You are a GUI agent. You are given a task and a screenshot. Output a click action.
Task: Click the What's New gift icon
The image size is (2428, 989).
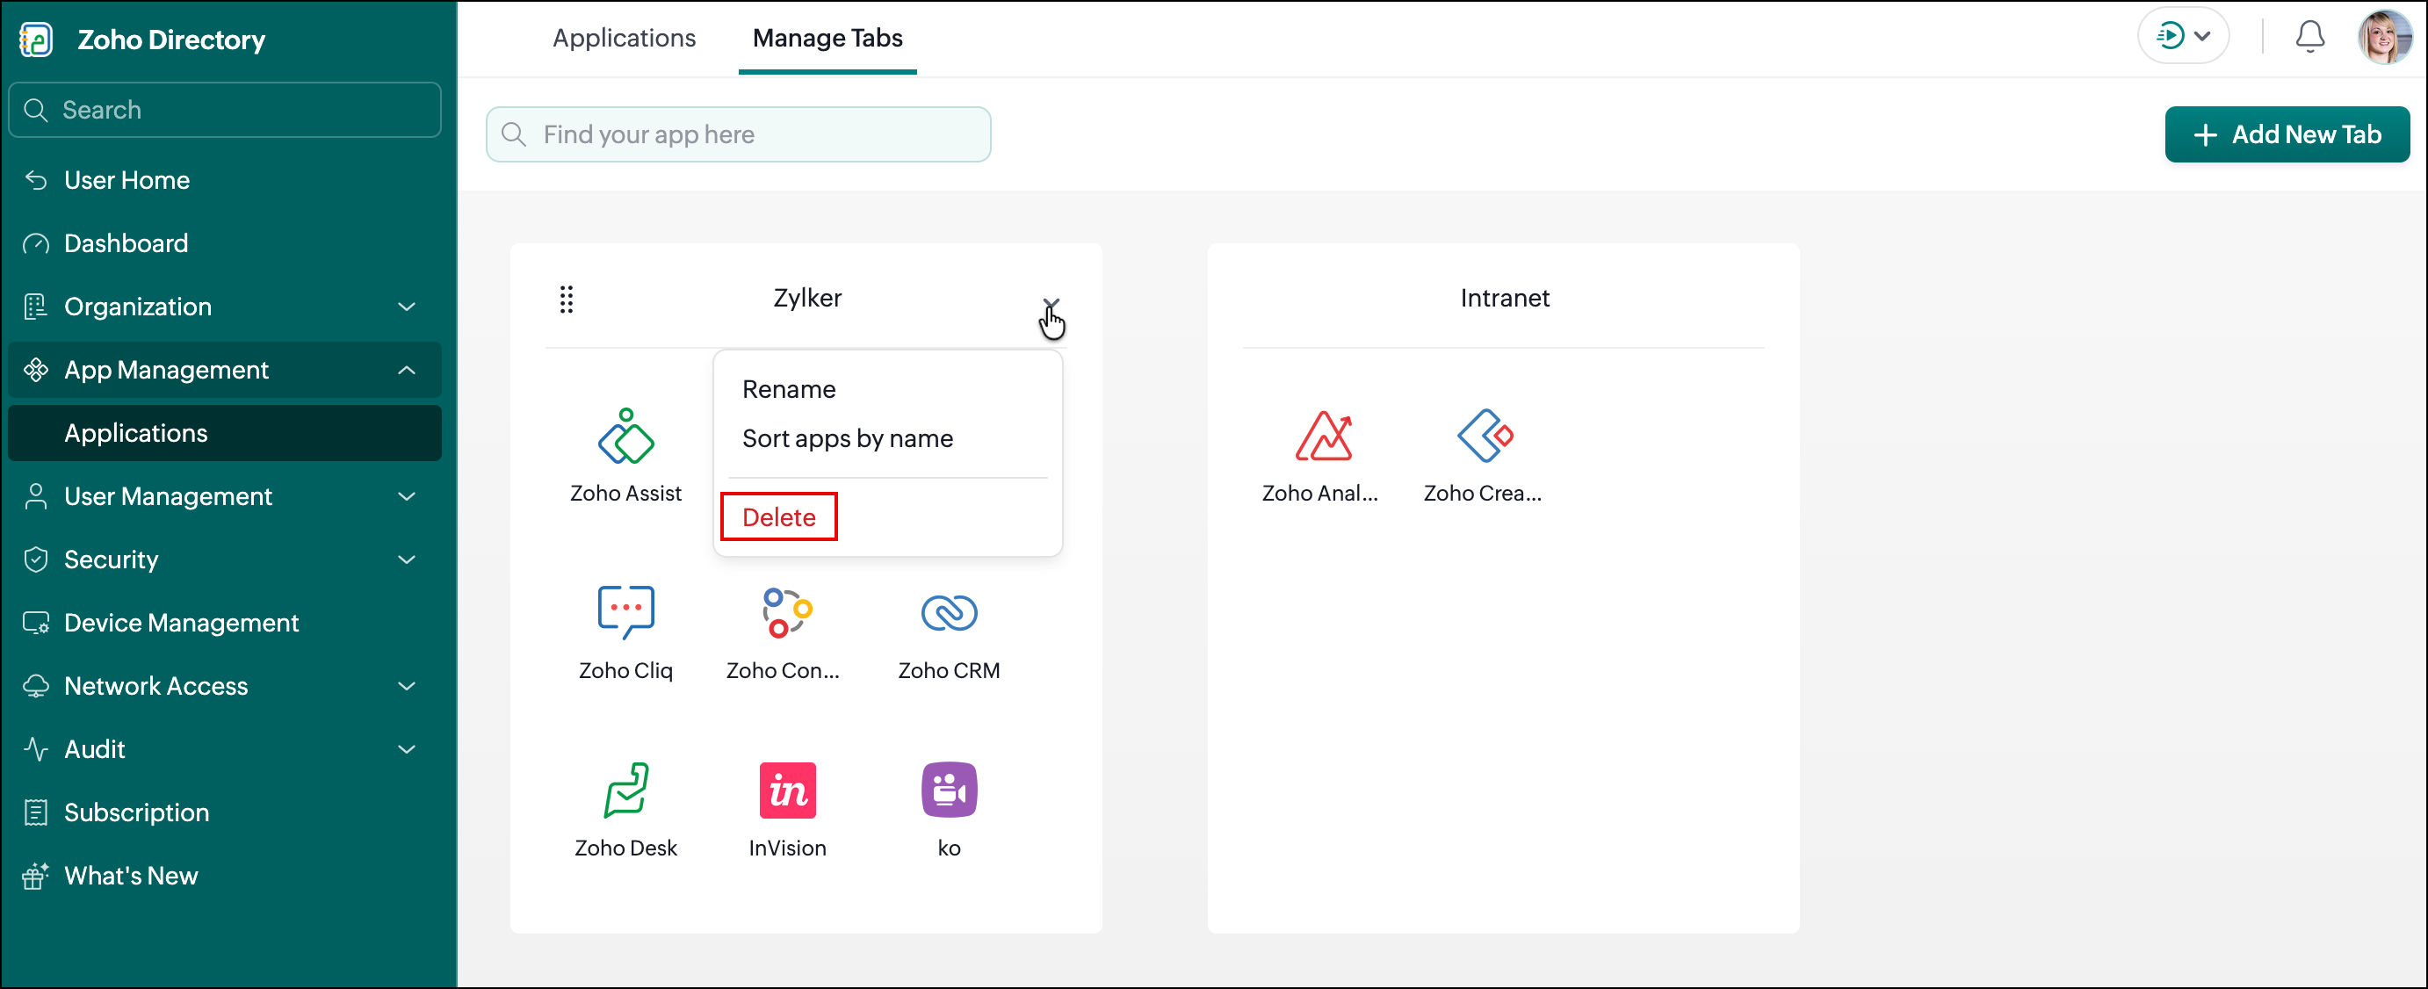[x=36, y=875]
